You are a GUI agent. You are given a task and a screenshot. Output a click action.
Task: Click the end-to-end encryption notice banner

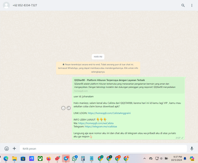pos(98,68)
